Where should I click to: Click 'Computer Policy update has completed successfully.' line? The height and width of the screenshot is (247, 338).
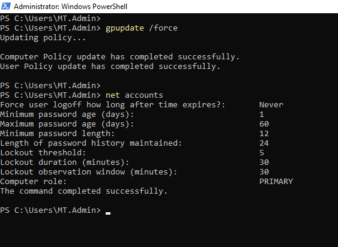[x=119, y=57]
